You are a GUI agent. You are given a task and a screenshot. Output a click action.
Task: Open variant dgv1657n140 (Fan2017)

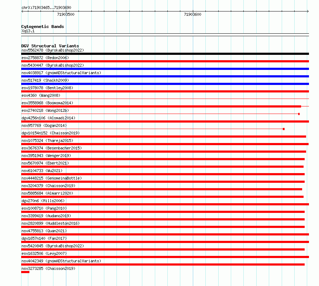click(x=44, y=238)
